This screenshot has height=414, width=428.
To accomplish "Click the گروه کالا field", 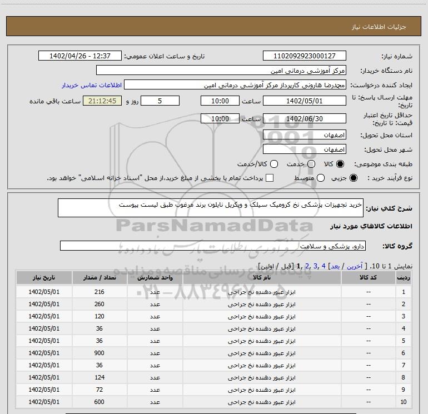I will 213,246.
